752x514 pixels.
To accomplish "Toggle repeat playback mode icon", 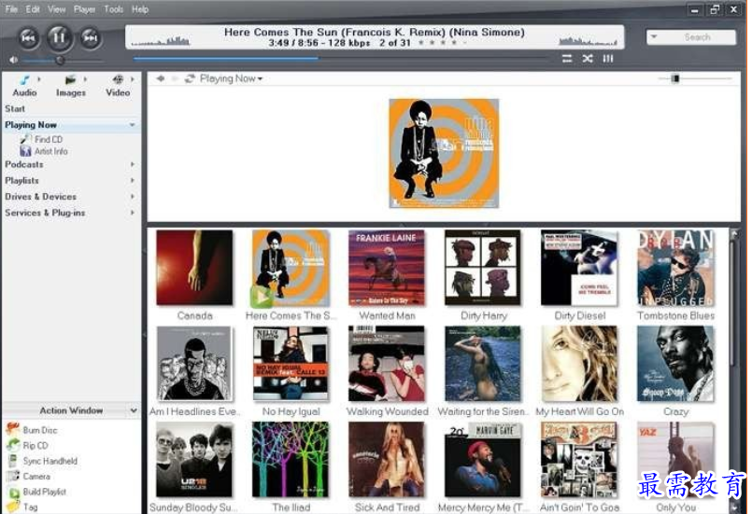I will (567, 59).
